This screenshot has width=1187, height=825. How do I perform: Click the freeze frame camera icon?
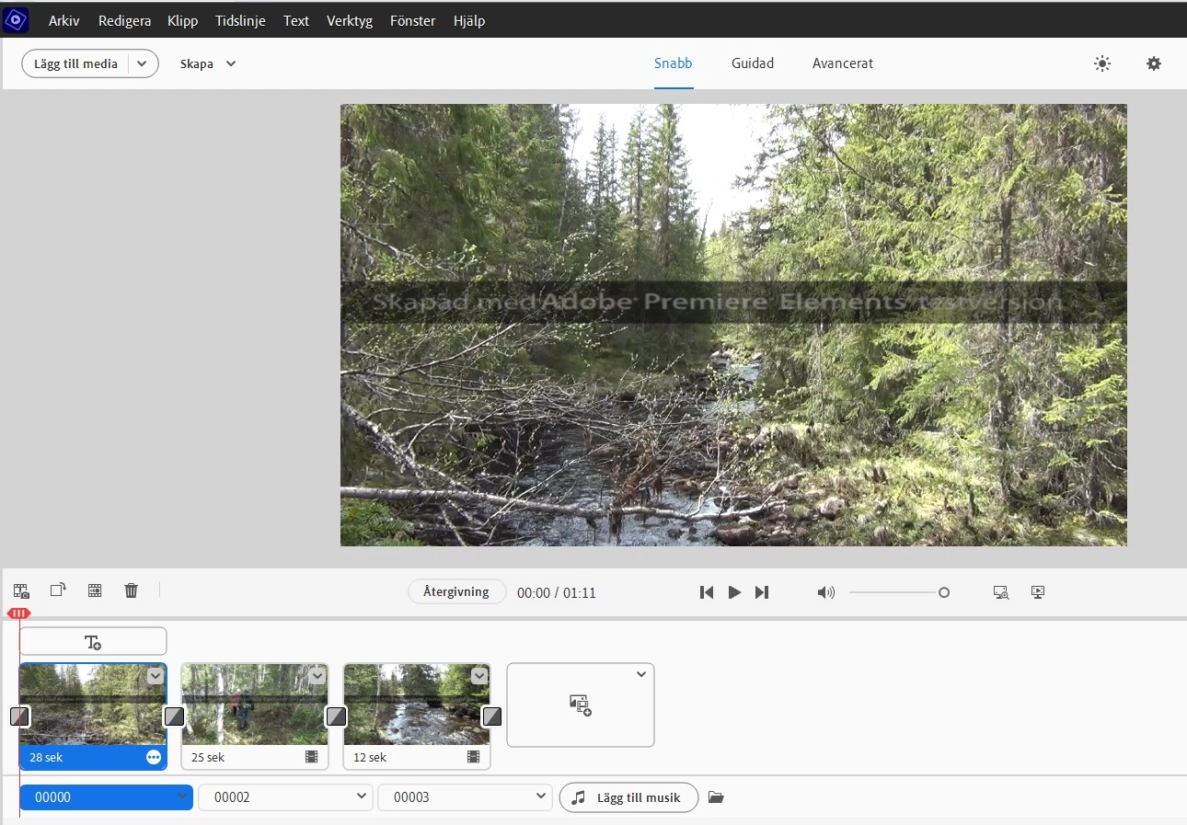[22, 591]
